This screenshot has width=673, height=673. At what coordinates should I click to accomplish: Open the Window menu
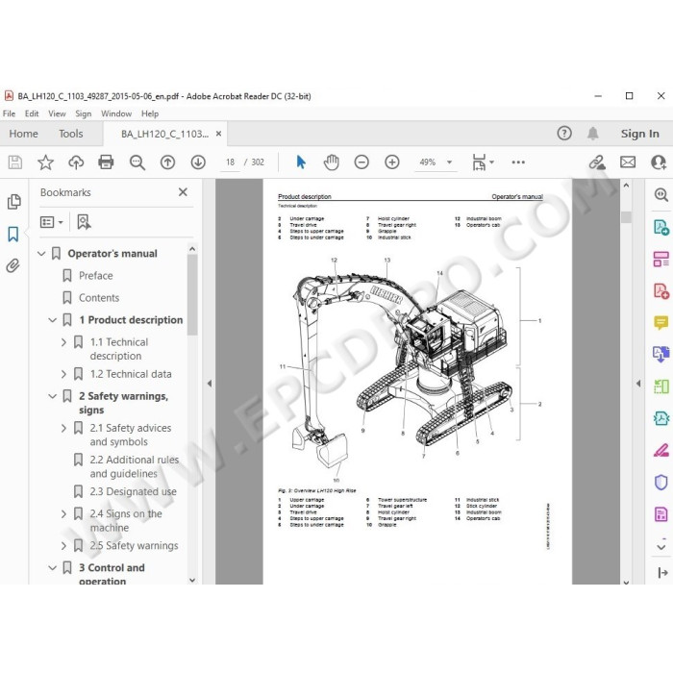[x=116, y=113]
